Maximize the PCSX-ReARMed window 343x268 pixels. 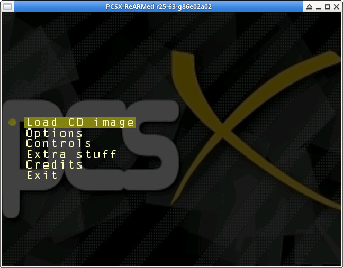(328, 7)
